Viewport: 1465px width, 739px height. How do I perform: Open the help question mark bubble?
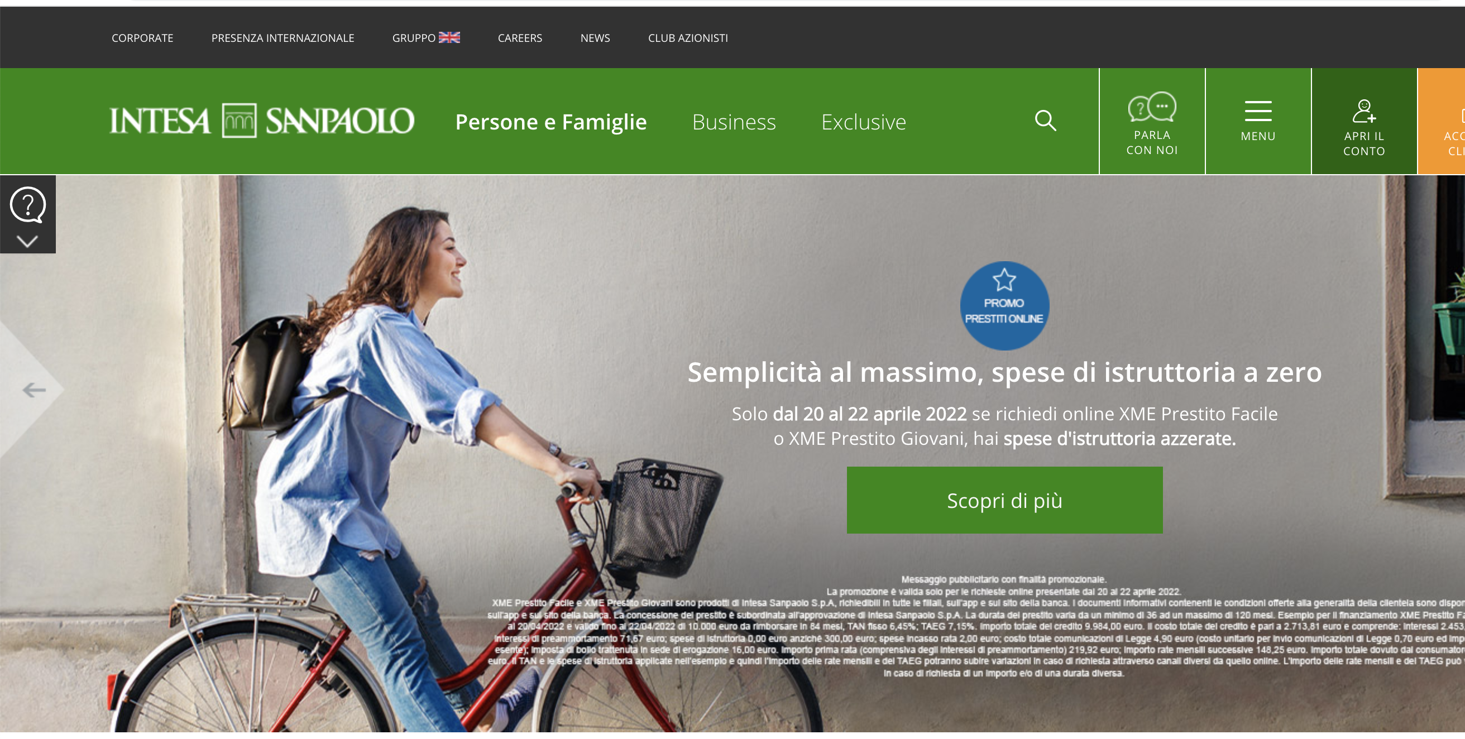pyautogui.click(x=27, y=205)
